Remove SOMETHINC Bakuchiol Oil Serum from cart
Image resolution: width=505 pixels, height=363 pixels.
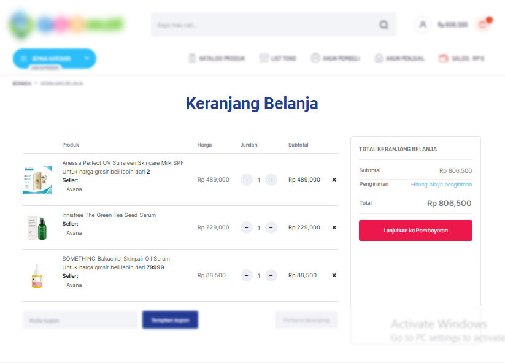click(x=334, y=275)
